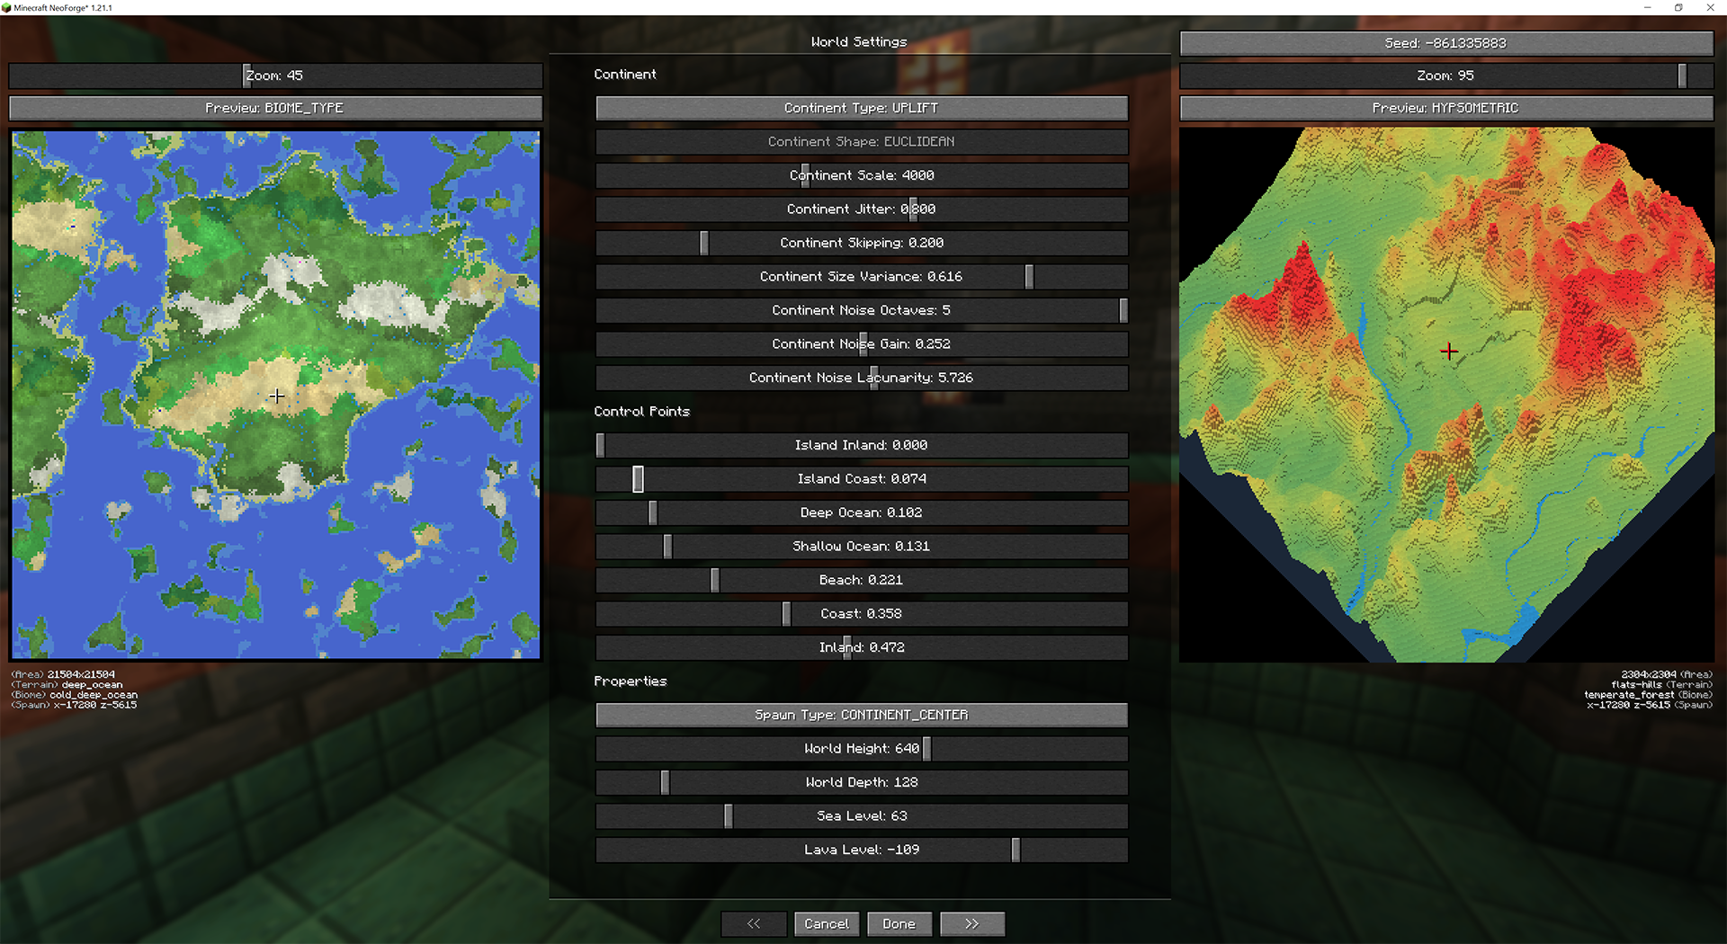Cycle the Spawn Type: CONTINENT_CENTER option
The height and width of the screenshot is (944, 1727).
click(862, 715)
